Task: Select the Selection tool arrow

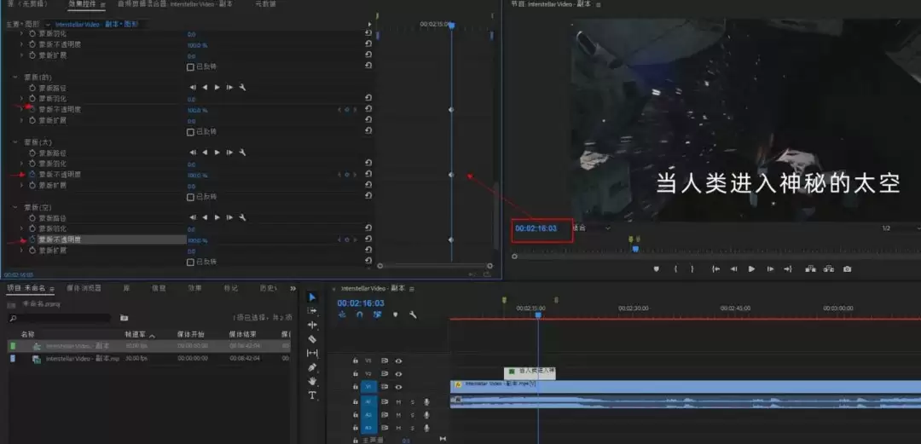Action: (x=312, y=297)
